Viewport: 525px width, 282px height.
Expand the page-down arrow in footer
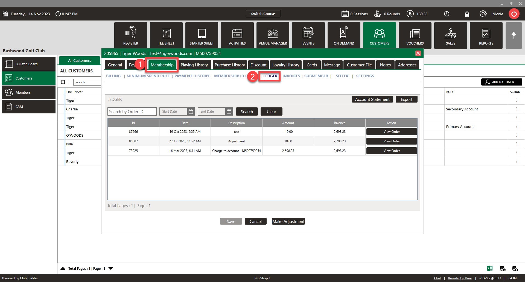coord(111,269)
